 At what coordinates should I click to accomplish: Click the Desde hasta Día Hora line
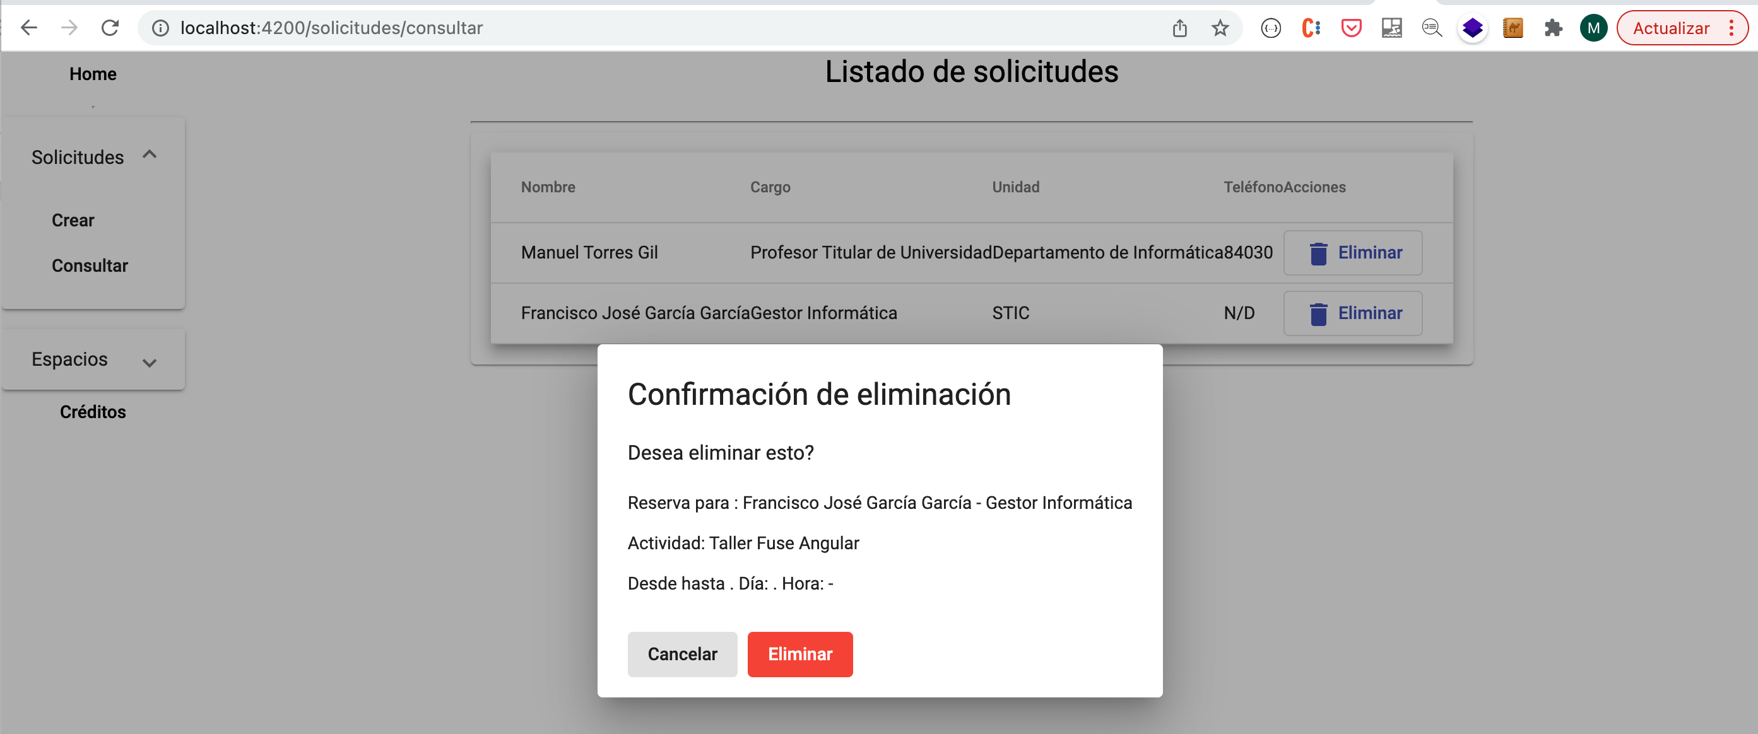730,584
